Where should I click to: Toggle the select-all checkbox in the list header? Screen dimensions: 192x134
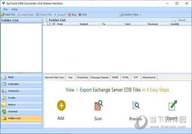point(45,24)
